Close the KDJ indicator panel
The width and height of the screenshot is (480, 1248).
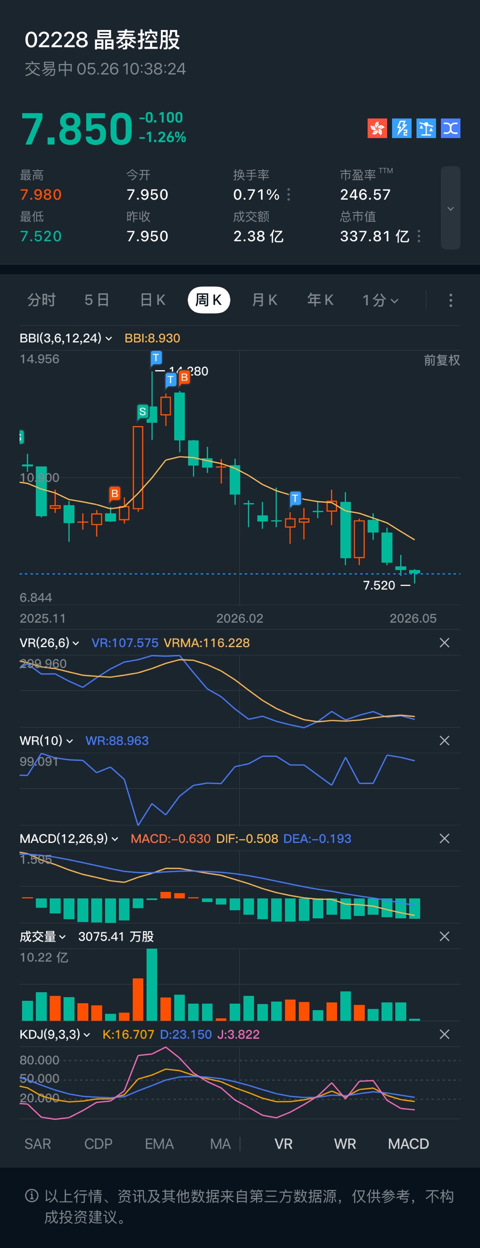(x=444, y=1035)
